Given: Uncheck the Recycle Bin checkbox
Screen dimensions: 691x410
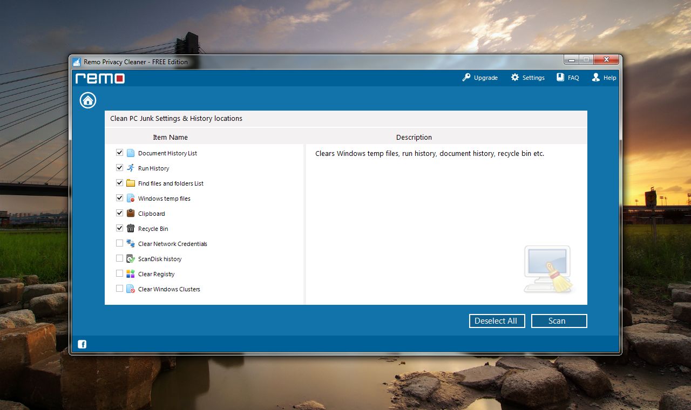Looking at the screenshot, I should pyautogui.click(x=119, y=228).
